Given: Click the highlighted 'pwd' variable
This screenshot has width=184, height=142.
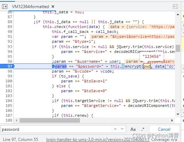Looking at the screenshot, I should (x=147, y=66).
